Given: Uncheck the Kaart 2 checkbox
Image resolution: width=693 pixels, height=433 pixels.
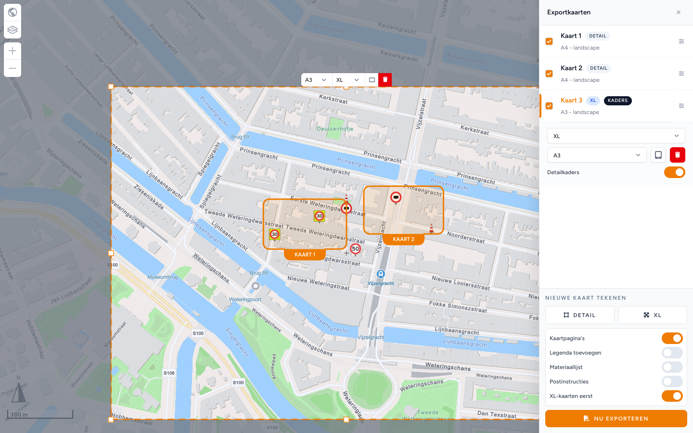Looking at the screenshot, I should click(549, 74).
